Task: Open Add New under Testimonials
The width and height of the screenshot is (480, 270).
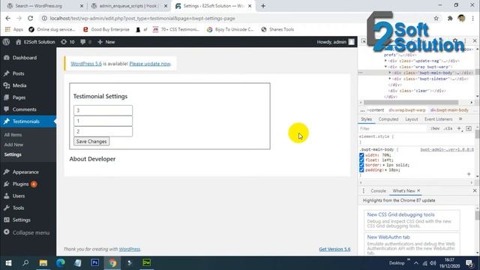Action: click(x=13, y=145)
